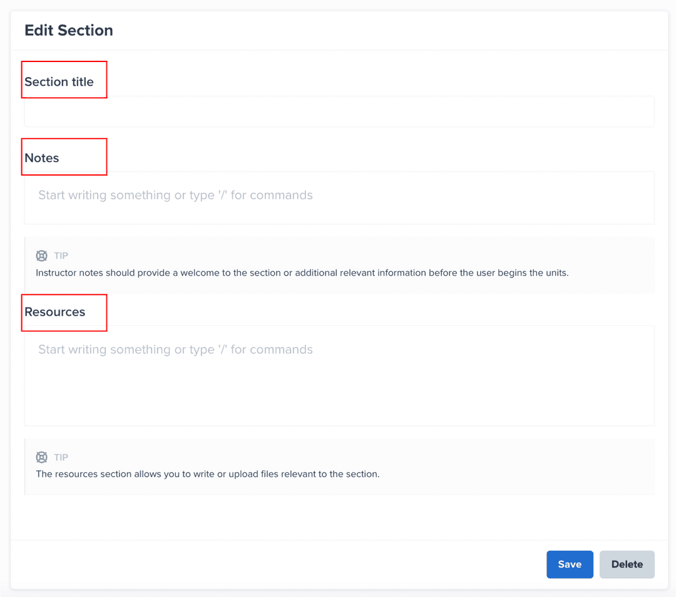Click the Resources placeholder text to start writing

pyautogui.click(x=176, y=350)
